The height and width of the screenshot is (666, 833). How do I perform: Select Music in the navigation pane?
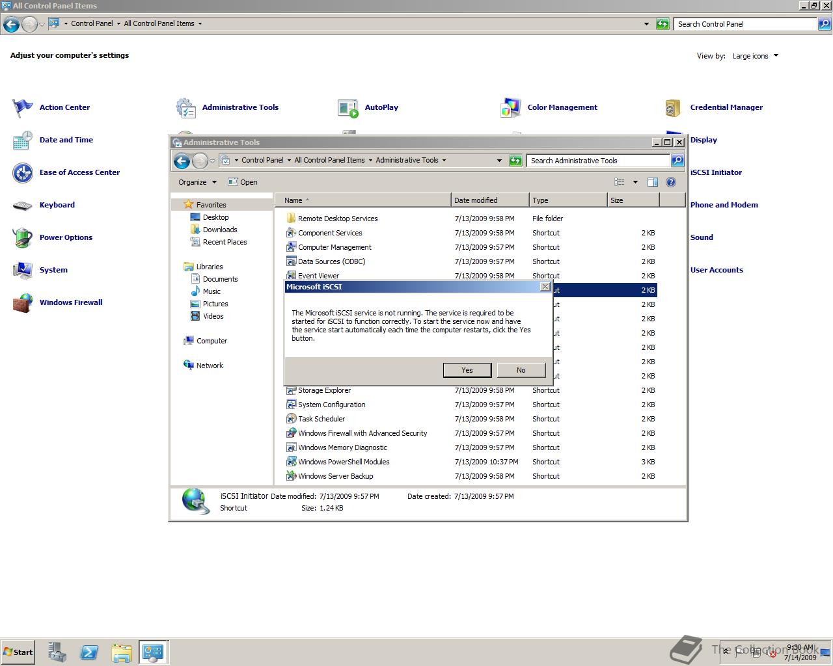(212, 291)
